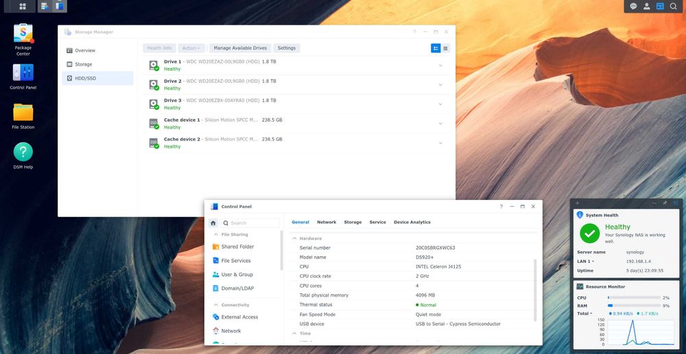This screenshot has width=686, height=354.
Task: Expand Drive 1 details chevron
Action: pyautogui.click(x=440, y=66)
